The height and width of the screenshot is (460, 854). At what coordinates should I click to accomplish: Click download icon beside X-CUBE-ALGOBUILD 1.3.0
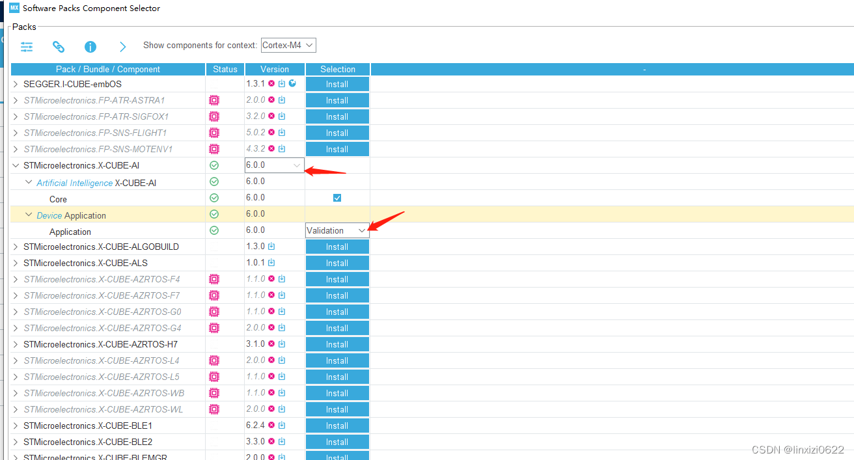271,247
